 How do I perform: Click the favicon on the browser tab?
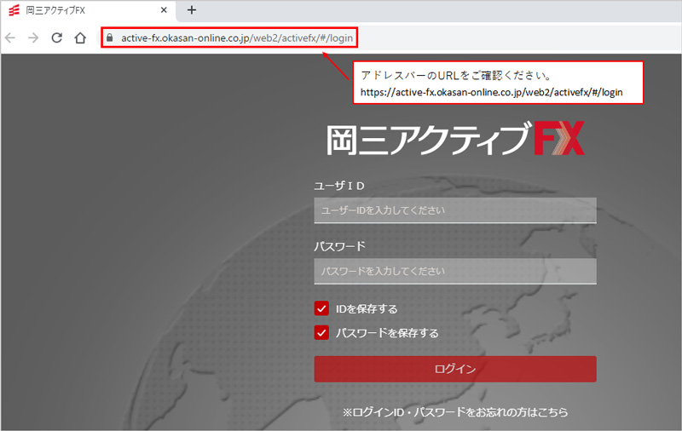coord(14,10)
